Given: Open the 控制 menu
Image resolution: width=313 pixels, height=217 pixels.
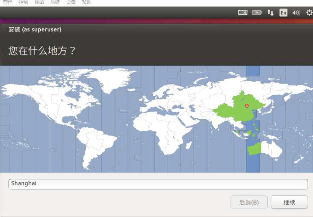Looking at the screenshot, I should point(23,2).
